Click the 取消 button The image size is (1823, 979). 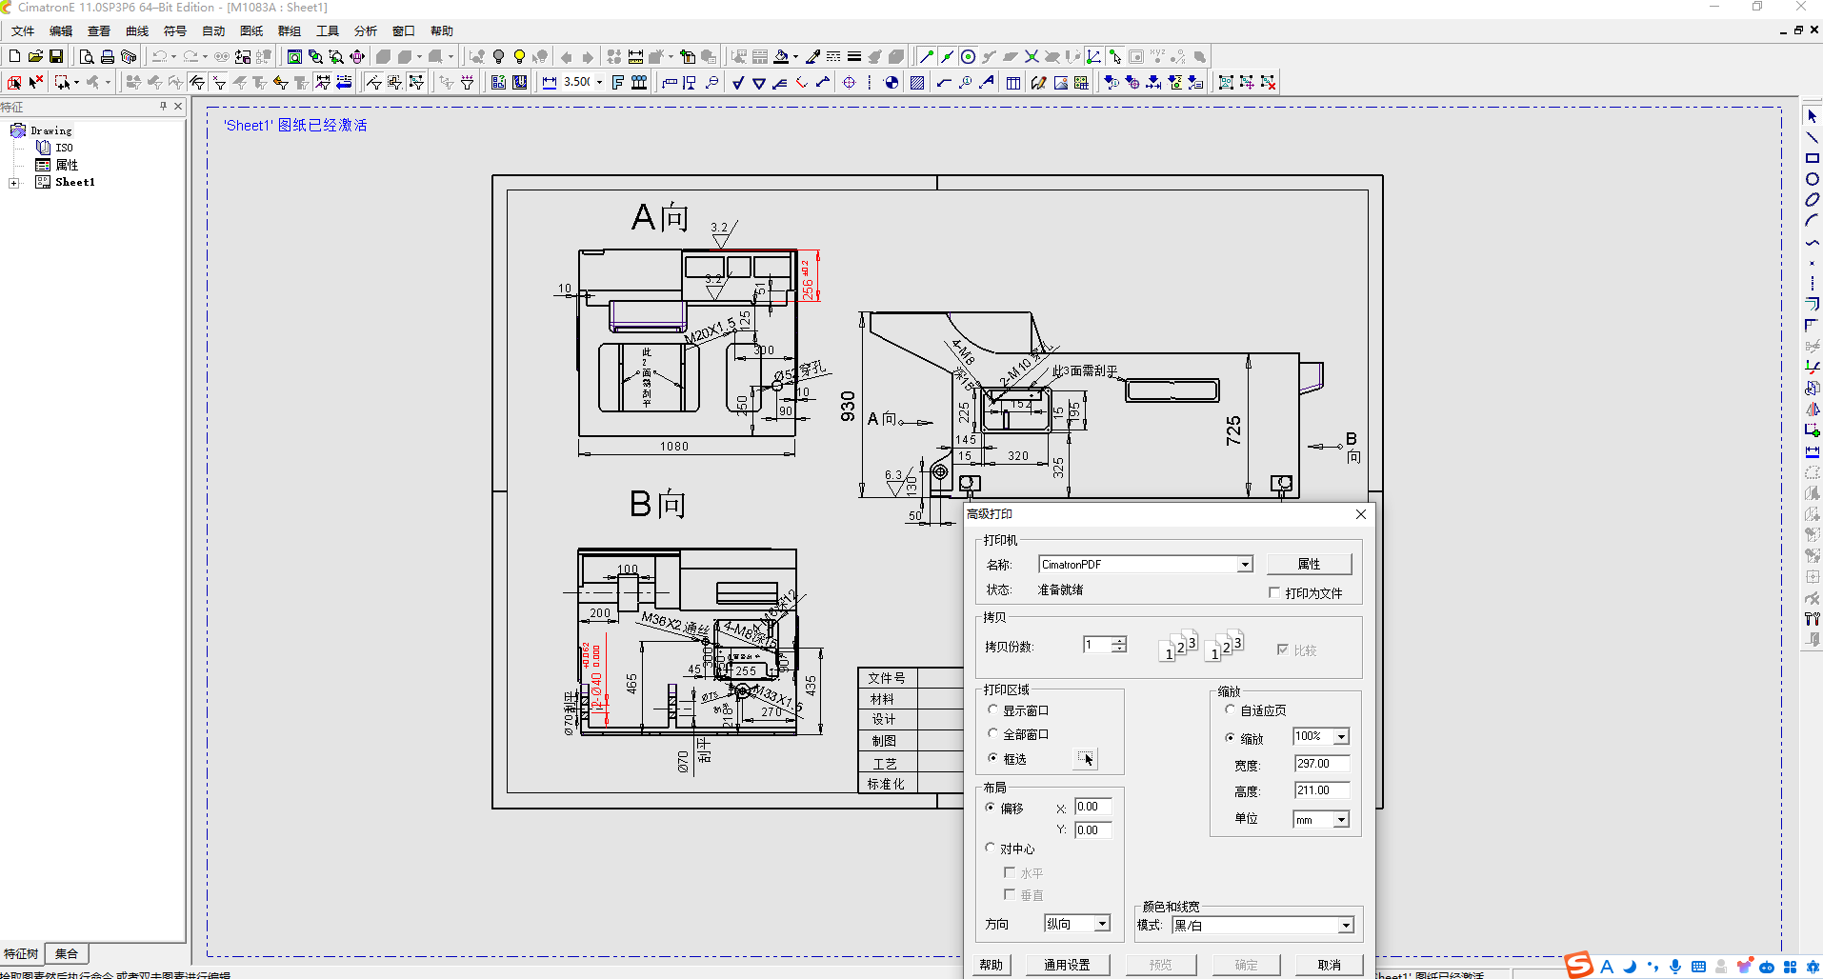(x=1329, y=965)
